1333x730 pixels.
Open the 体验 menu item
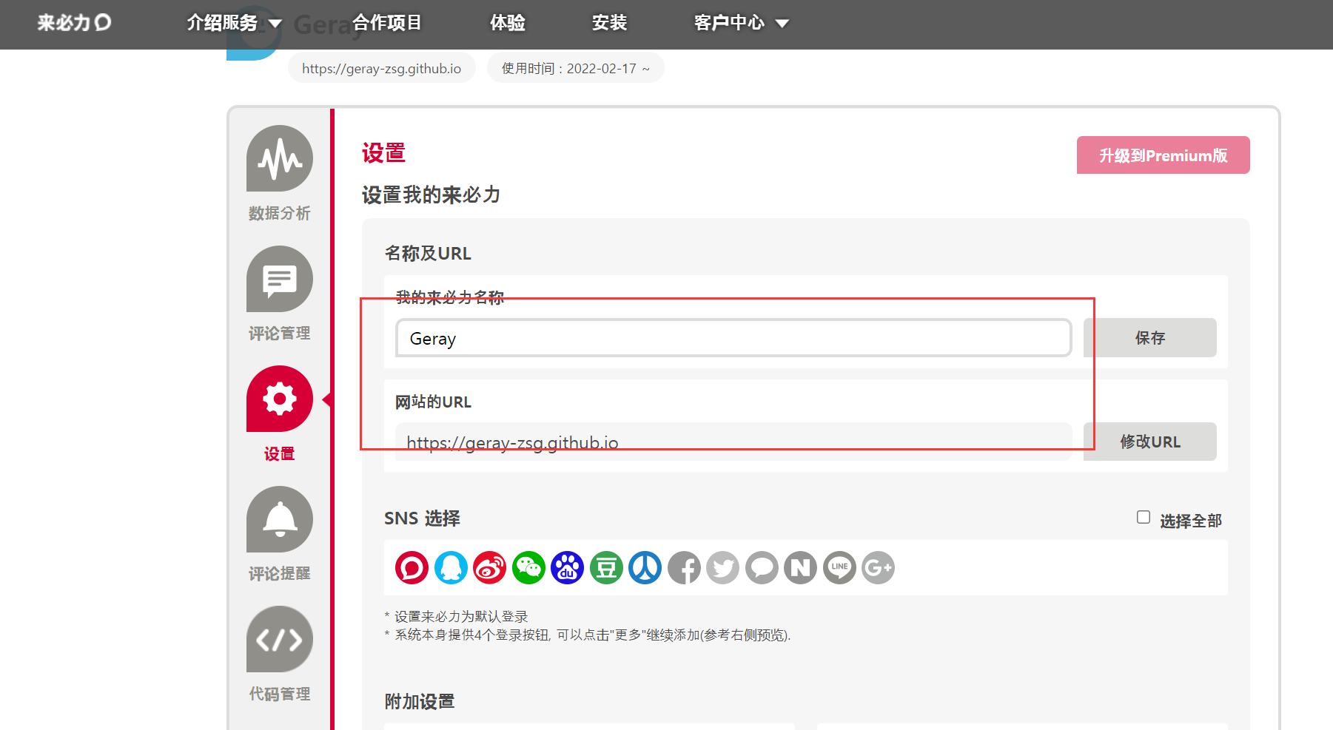pos(508,23)
